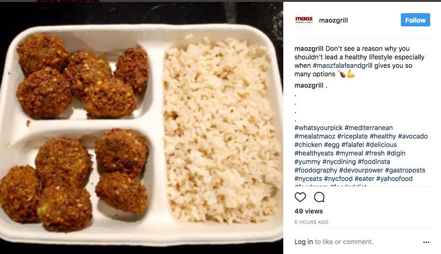The width and height of the screenshot is (441, 254).
Task: Click the #nycdining hashtag
Action: [x=339, y=162]
